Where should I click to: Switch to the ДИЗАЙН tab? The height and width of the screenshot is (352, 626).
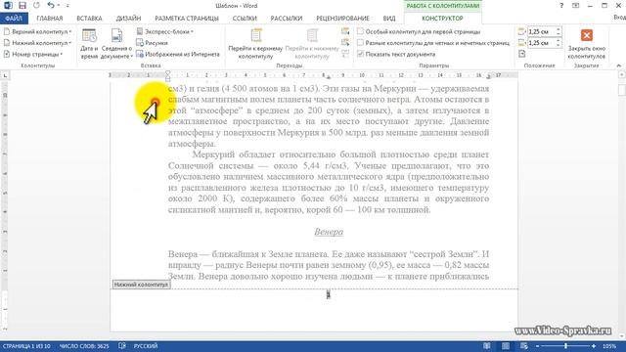(128, 19)
